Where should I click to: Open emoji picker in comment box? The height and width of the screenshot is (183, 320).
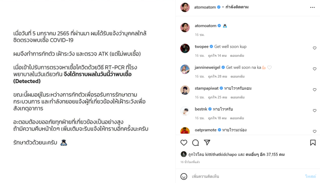pos(184,176)
